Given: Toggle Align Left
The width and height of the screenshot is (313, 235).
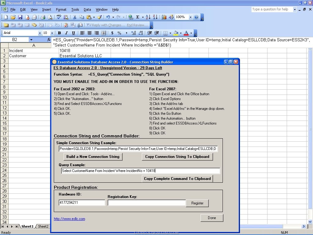Looking at the screenshot, I should (x=82, y=33).
